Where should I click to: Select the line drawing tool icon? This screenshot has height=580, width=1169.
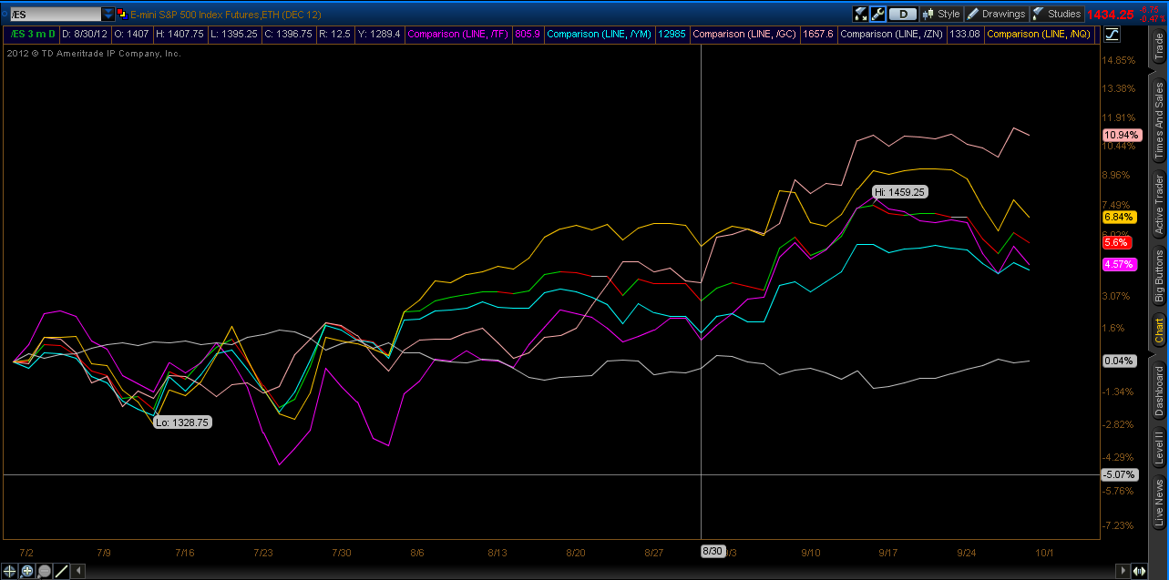click(62, 571)
